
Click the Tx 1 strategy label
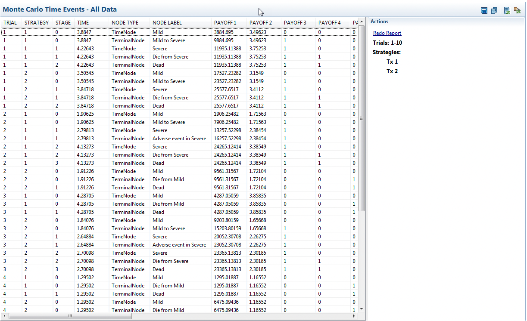[392, 62]
